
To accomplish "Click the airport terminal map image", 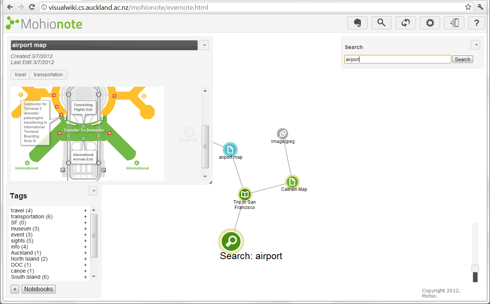I will (x=88, y=134).
